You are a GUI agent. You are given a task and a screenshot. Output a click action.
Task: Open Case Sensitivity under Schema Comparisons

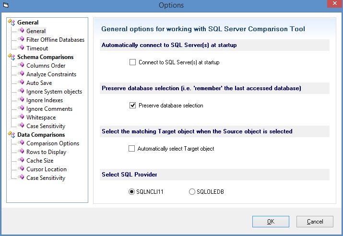point(46,126)
